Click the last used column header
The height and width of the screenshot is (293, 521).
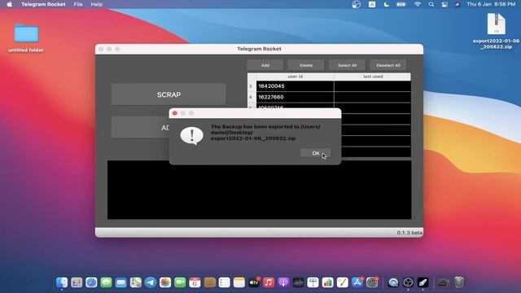tap(373, 77)
